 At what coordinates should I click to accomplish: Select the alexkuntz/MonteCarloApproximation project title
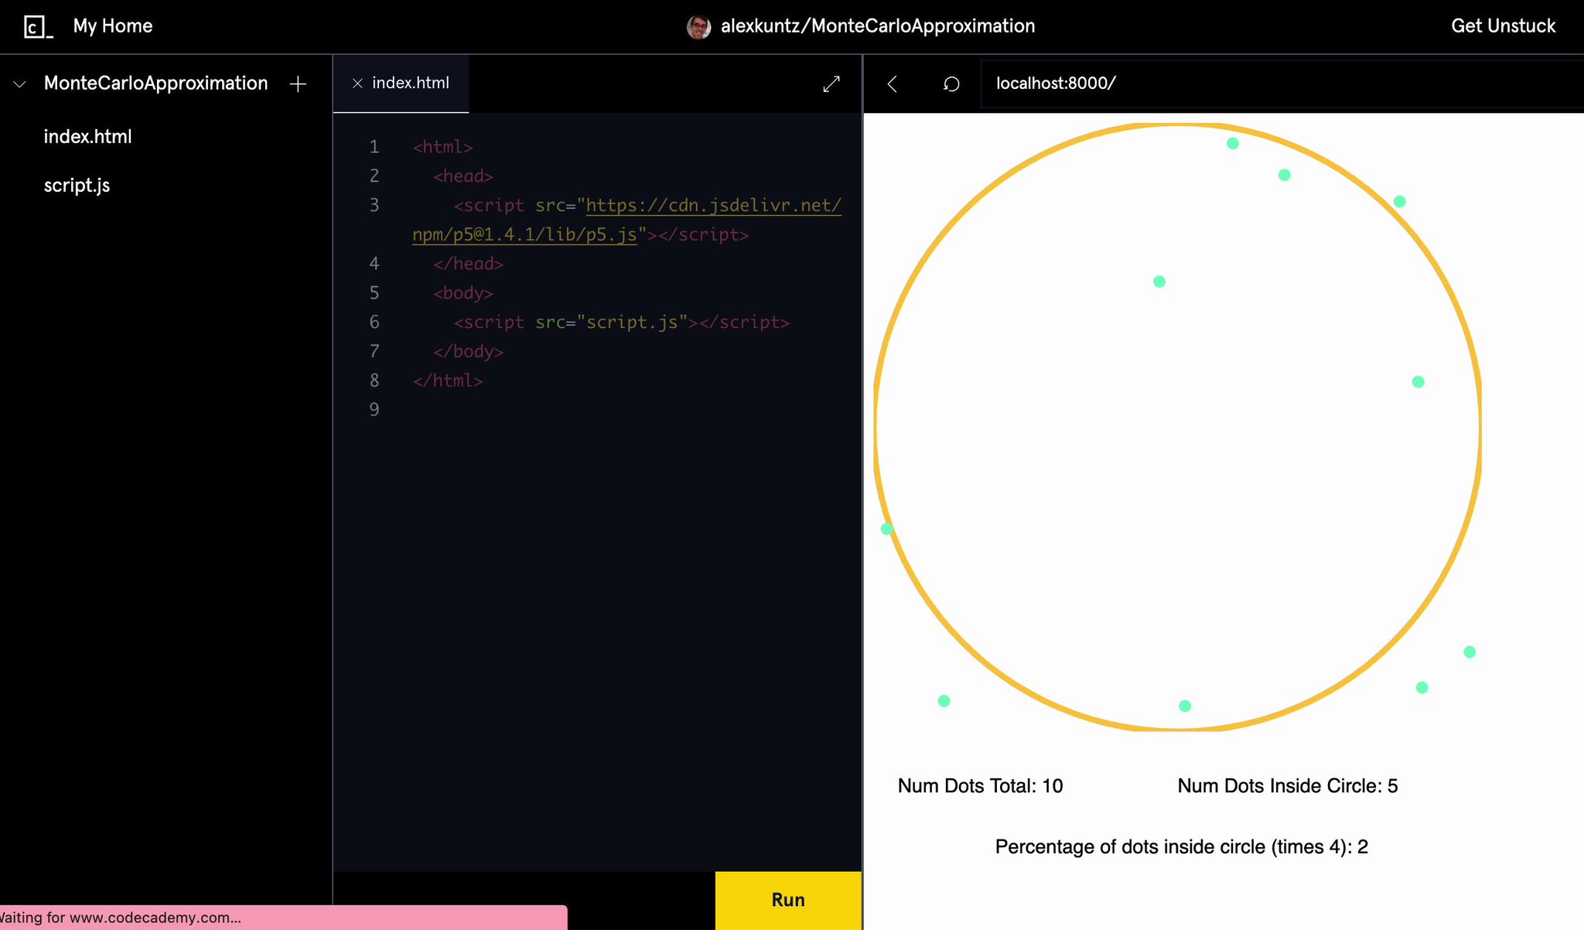(878, 26)
